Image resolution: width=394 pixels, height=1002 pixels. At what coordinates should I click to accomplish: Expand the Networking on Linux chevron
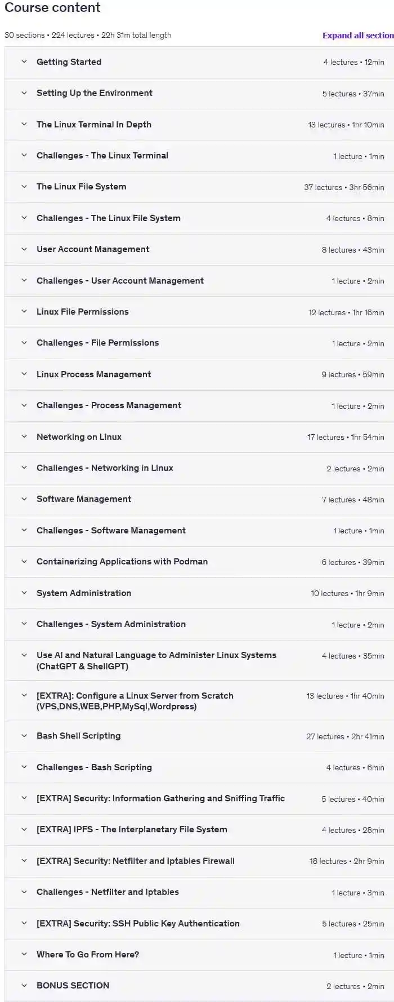coord(24,437)
